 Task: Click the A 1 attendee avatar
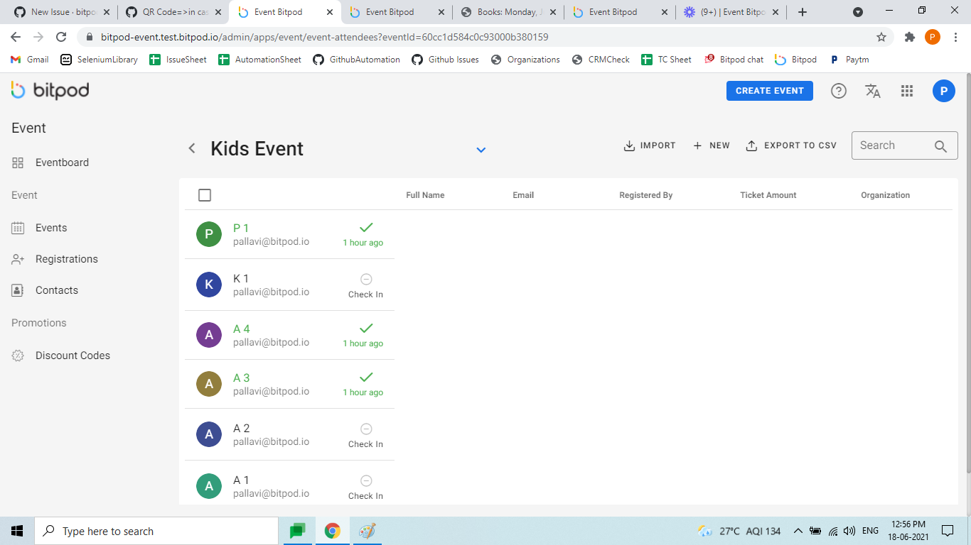[209, 486]
